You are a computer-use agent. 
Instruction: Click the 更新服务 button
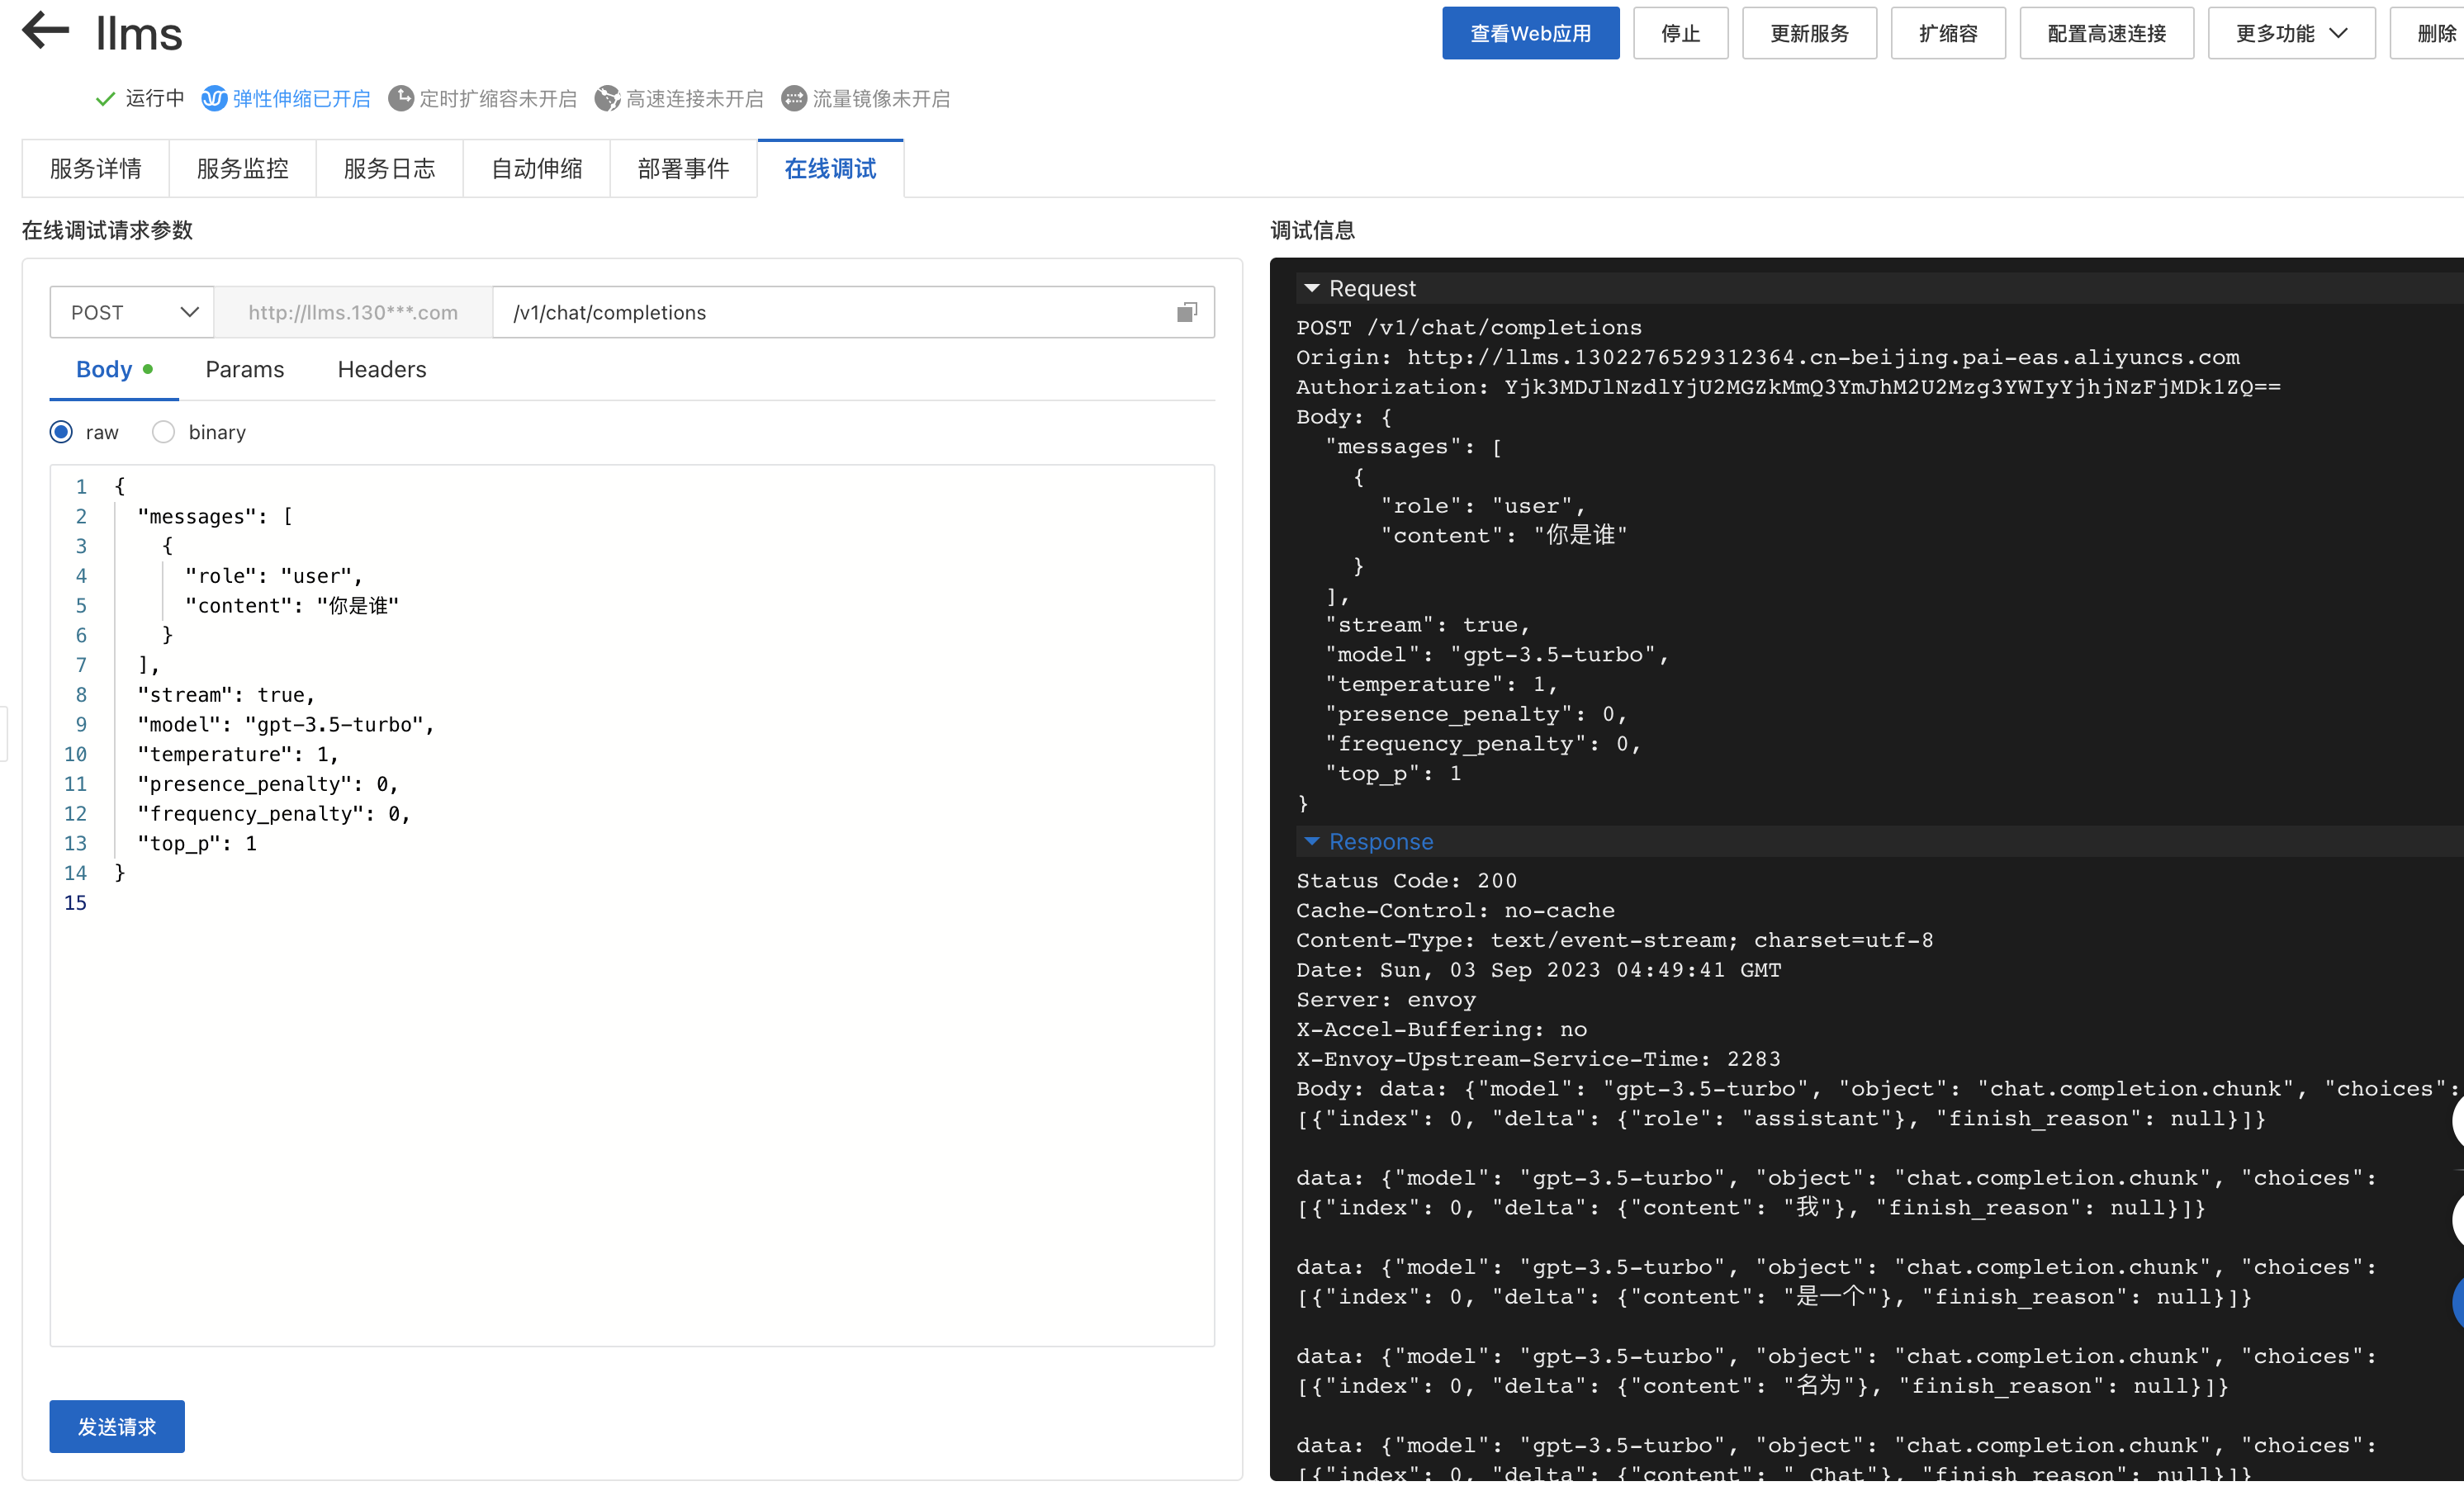click(x=1809, y=33)
